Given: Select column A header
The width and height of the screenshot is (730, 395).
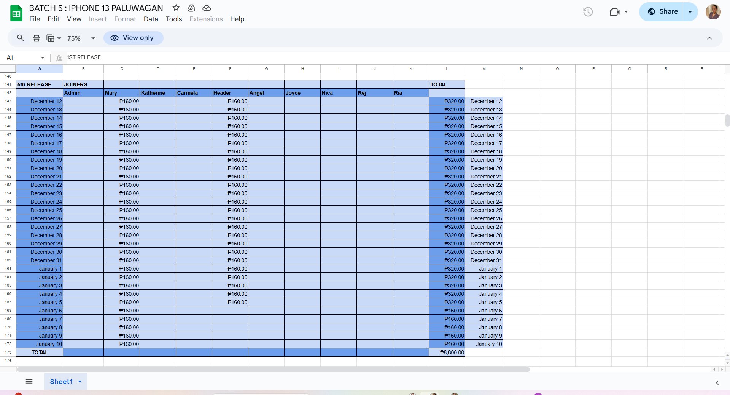Looking at the screenshot, I should click(40, 69).
